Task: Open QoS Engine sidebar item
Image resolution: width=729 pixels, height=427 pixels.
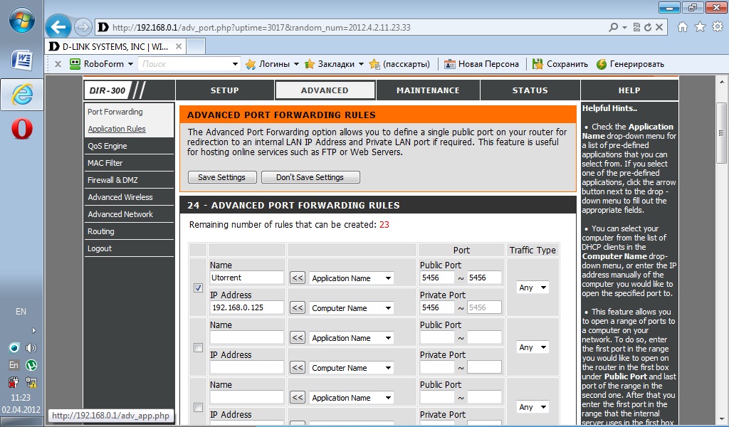Action: (x=107, y=146)
